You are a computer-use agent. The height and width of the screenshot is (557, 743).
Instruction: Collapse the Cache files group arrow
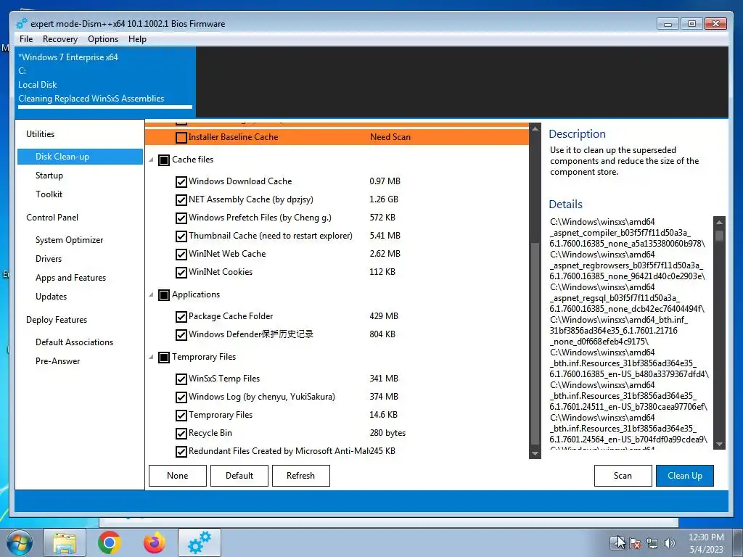point(151,160)
